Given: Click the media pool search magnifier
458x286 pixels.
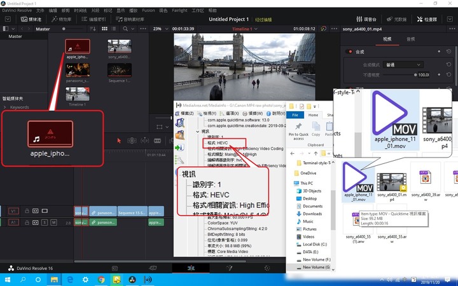Looking at the screenshot, I should (125, 29).
